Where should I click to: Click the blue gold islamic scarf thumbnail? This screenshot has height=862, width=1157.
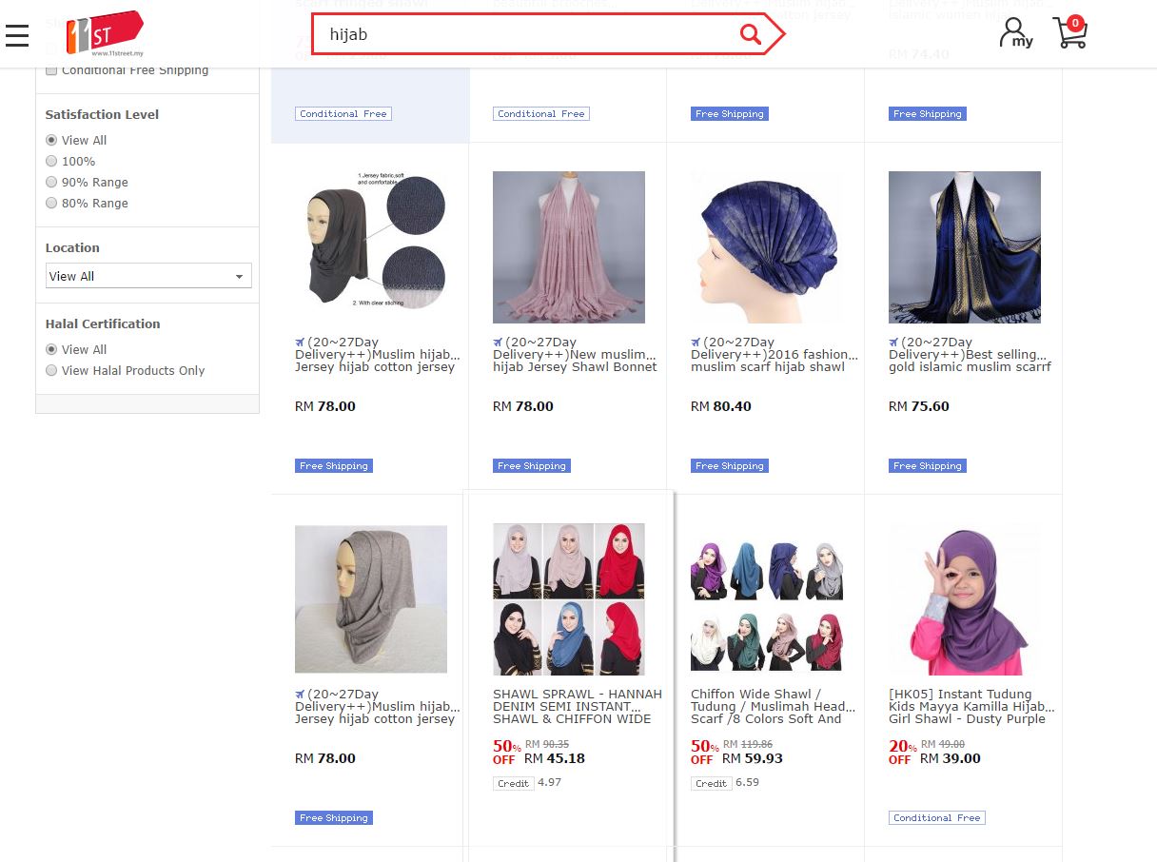[x=964, y=247]
